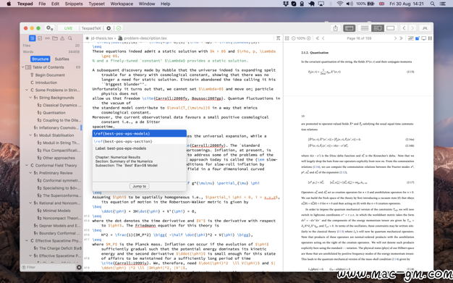The image size is (453, 283).
Task: Open the Typeset menu
Action: click(x=96, y=4)
